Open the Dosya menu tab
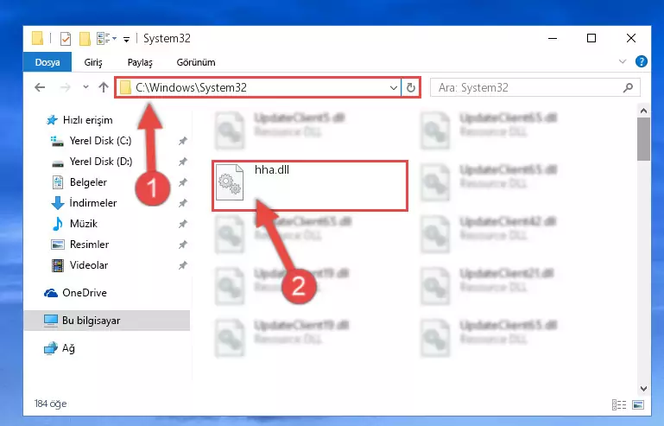 click(x=47, y=62)
